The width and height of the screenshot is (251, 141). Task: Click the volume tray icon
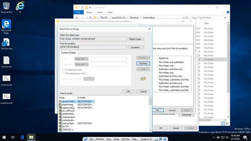[x=227, y=137]
